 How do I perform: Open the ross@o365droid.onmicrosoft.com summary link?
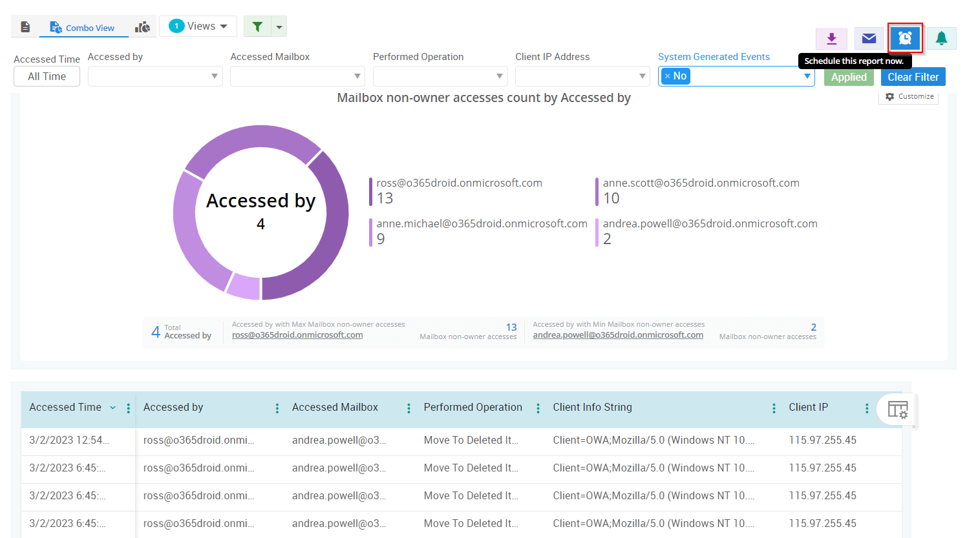coord(297,335)
